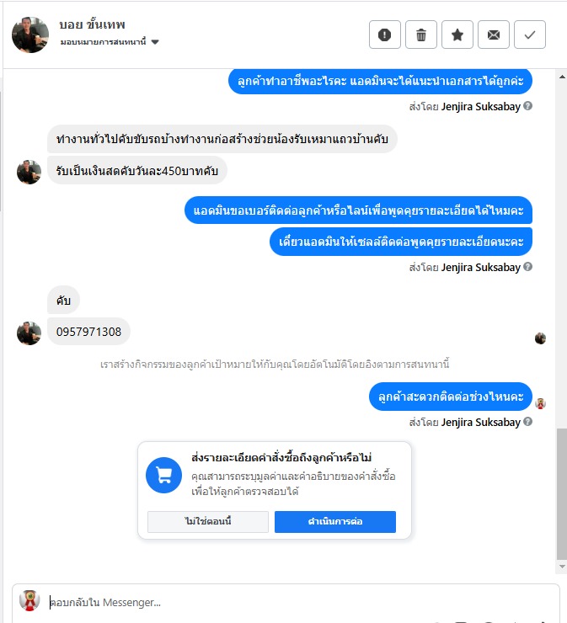Open บอย ขั้นเทพ profile picture in header

30,35
